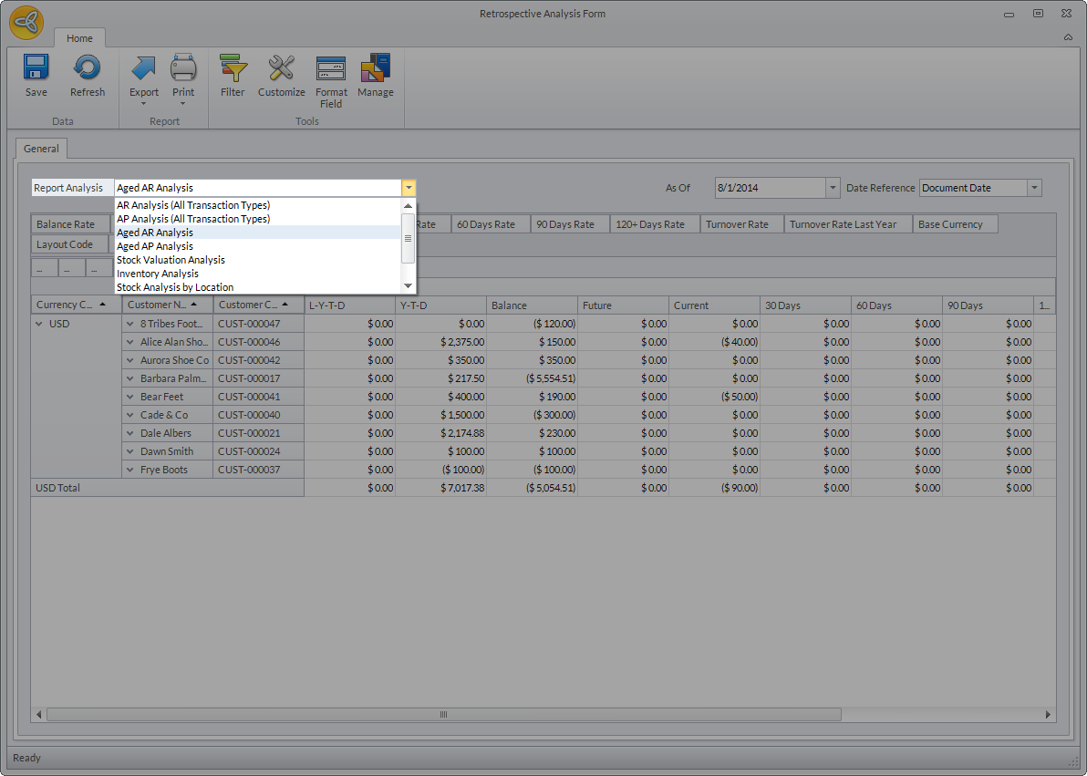Collapse the USD currency group
Image resolution: width=1087 pixels, height=776 pixels.
pyautogui.click(x=40, y=324)
